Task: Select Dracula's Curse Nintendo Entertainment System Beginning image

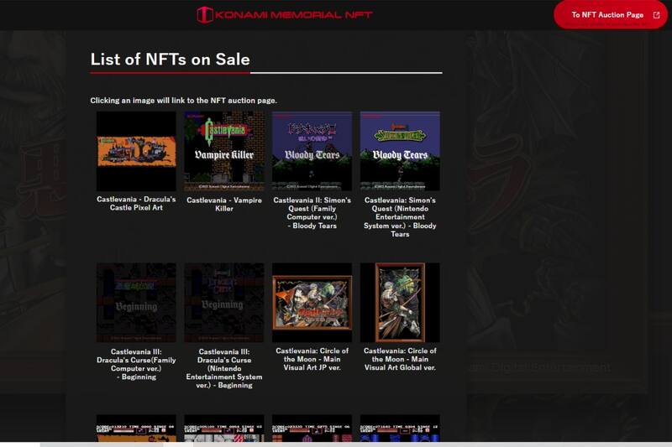Action: coord(224,303)
